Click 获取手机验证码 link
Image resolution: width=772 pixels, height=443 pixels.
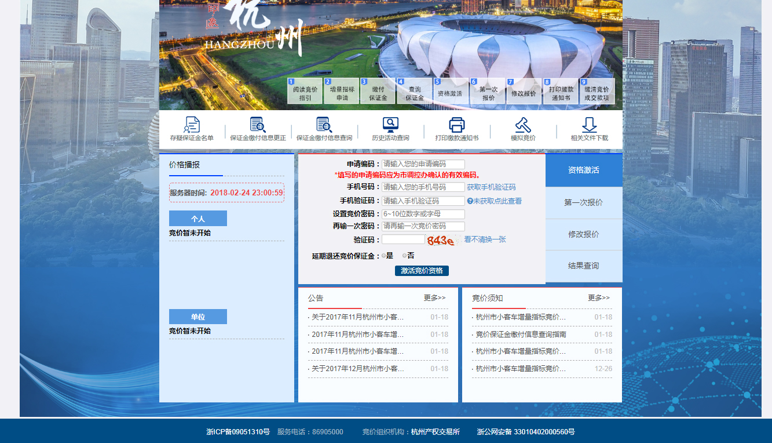tap(491, 187)
